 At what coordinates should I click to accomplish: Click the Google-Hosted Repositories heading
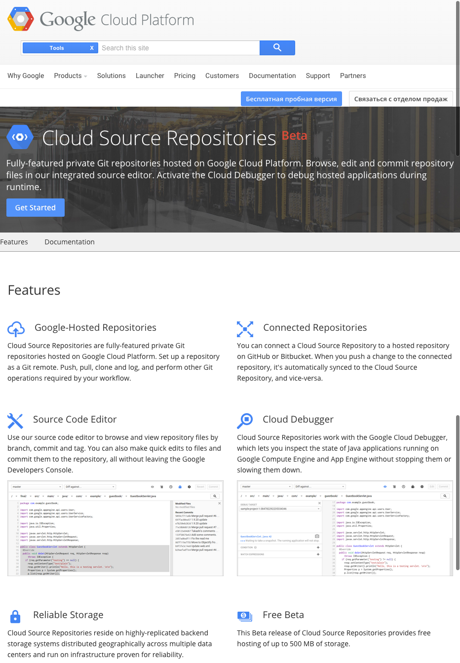click(x=95, y=327)
